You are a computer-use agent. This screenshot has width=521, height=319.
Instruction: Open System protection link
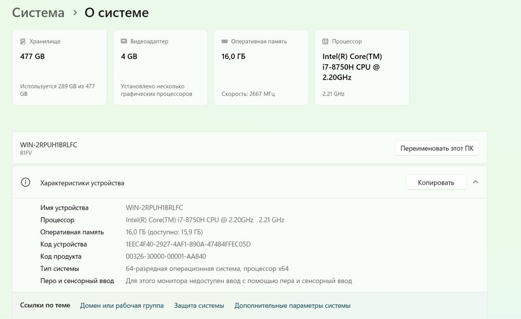[x=199, y=305]
